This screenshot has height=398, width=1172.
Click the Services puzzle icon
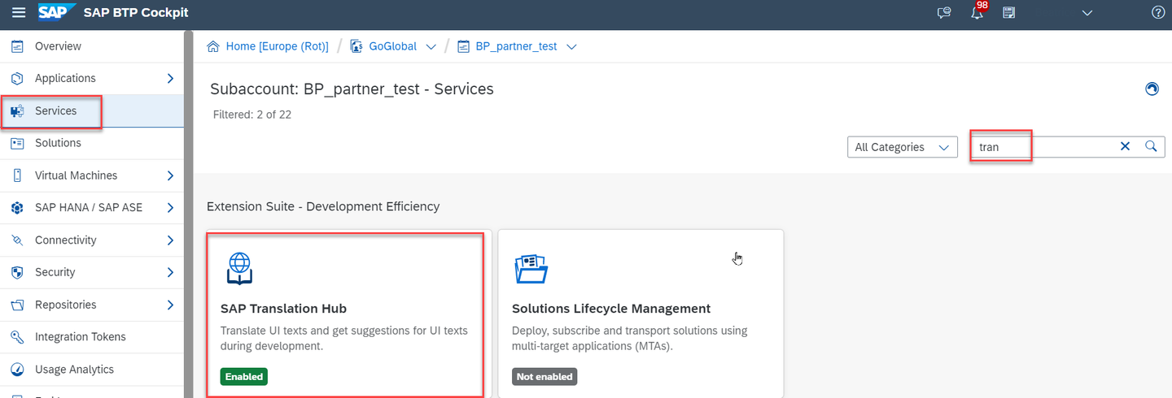17,111
